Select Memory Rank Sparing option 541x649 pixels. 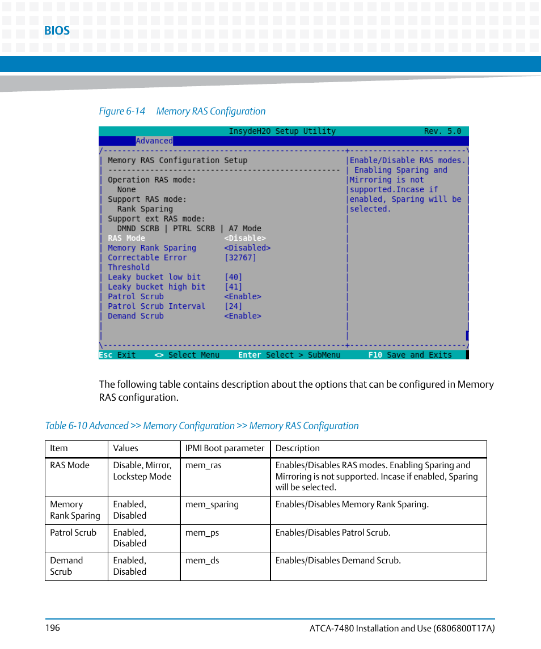152,248
